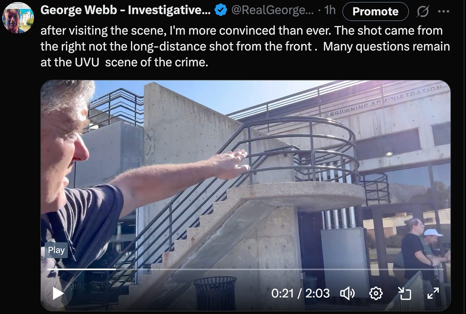The height and width of the screenshot is (314, 466).
Task: Click the 1h post timestamp
Action: tap(330, 10)
